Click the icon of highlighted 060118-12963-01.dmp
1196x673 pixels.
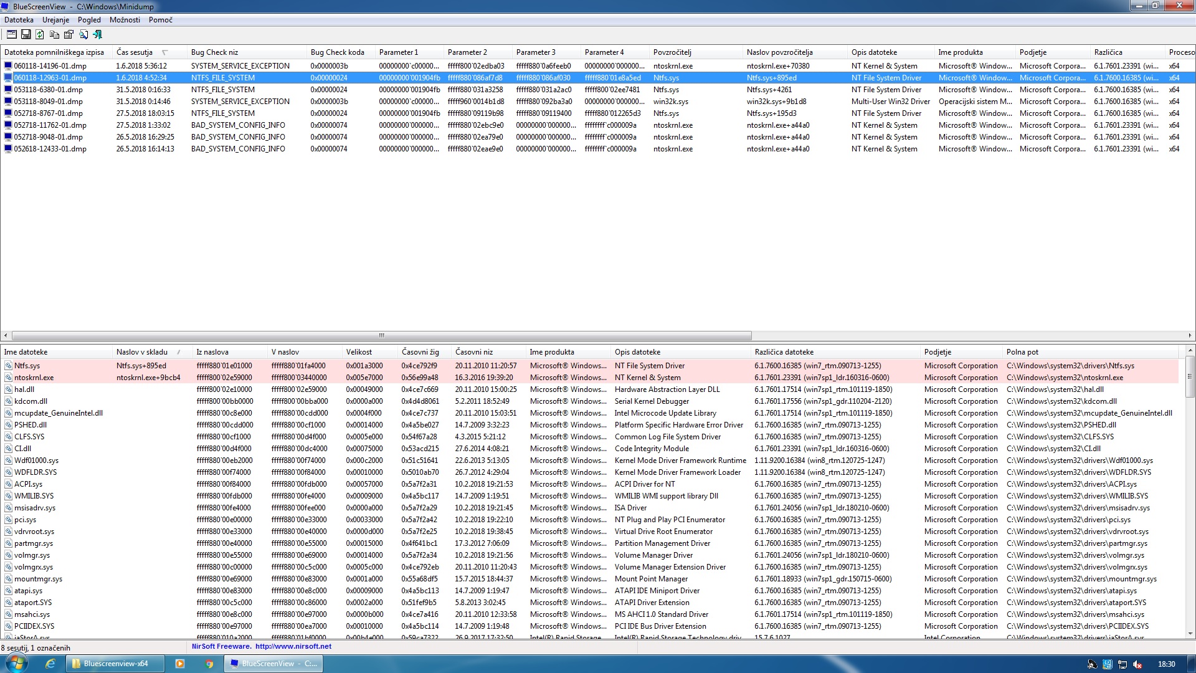[x=8, y=78]
